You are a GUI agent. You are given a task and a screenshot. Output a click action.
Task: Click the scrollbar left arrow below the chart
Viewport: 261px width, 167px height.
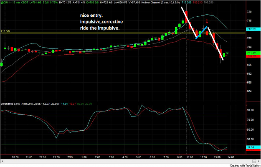[2, 161]
